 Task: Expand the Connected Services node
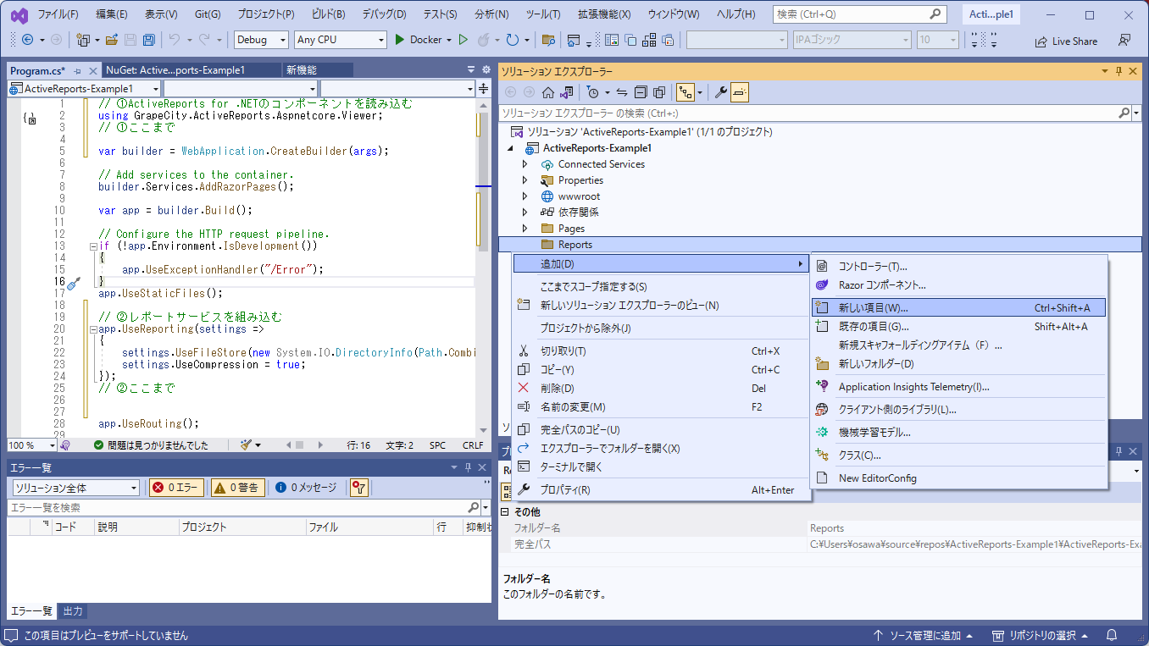525,164
